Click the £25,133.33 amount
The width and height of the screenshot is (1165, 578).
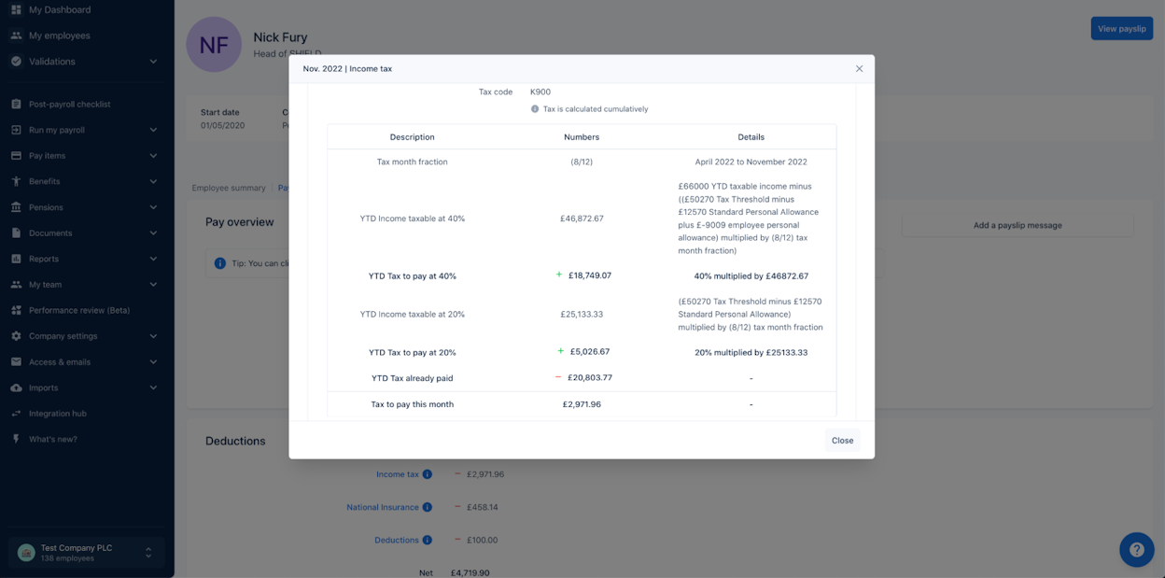[582, 315]
